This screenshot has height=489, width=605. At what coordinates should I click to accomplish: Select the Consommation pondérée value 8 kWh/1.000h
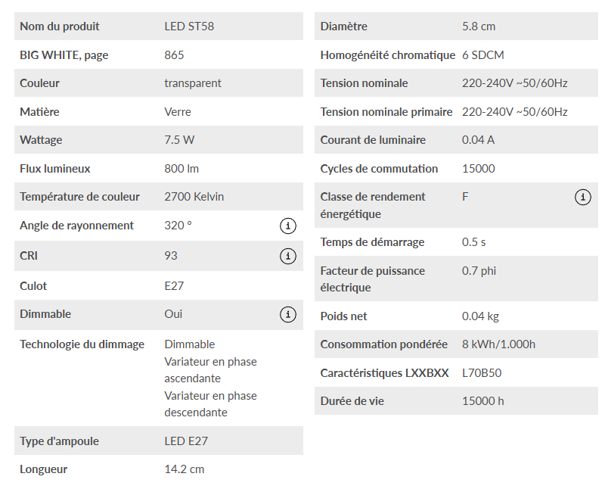click(x=498, y=344)
